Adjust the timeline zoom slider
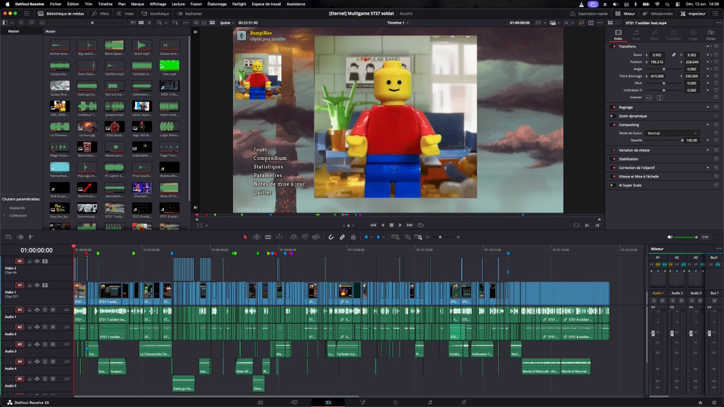724x407 pixels. point(439,237)
